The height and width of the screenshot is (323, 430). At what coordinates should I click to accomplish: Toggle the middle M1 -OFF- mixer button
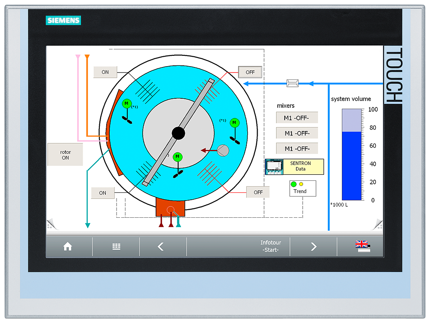click(297, 133)
